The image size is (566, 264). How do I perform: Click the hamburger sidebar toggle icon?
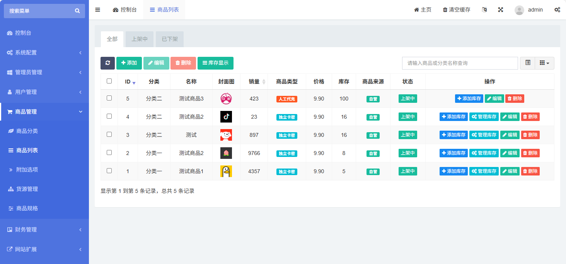pyautogui.click(x=97, y=10)
